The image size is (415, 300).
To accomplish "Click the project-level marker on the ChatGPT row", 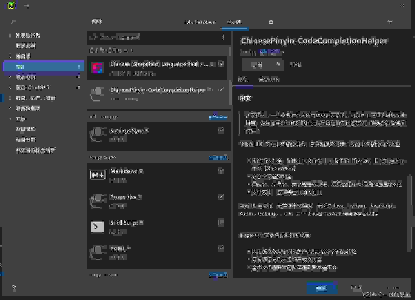I will point(79,87).
